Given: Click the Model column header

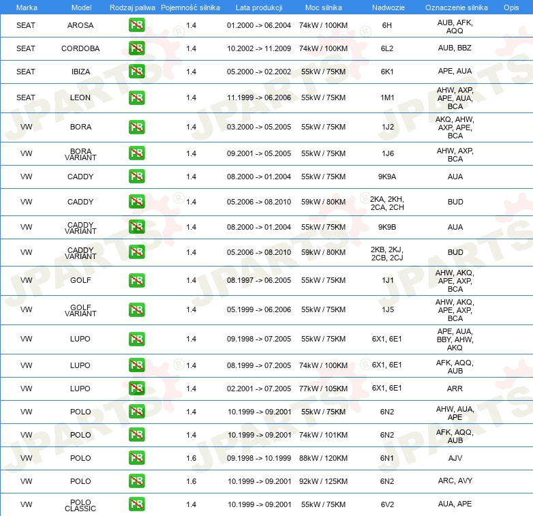Looking at the screenshot, I should [81, 7].
